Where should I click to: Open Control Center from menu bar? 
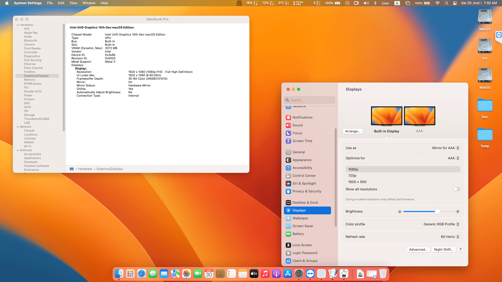tap(455, 3)
